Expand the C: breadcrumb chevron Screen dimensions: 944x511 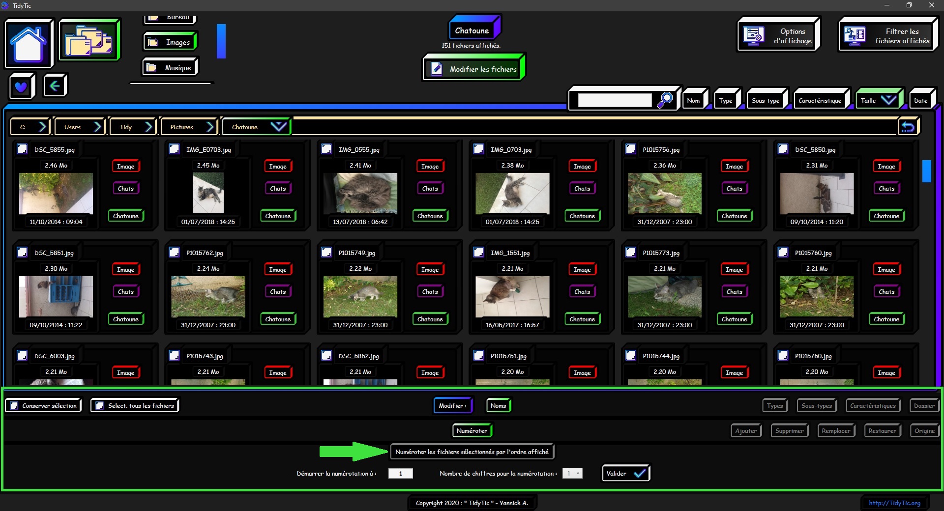[42, 127]
